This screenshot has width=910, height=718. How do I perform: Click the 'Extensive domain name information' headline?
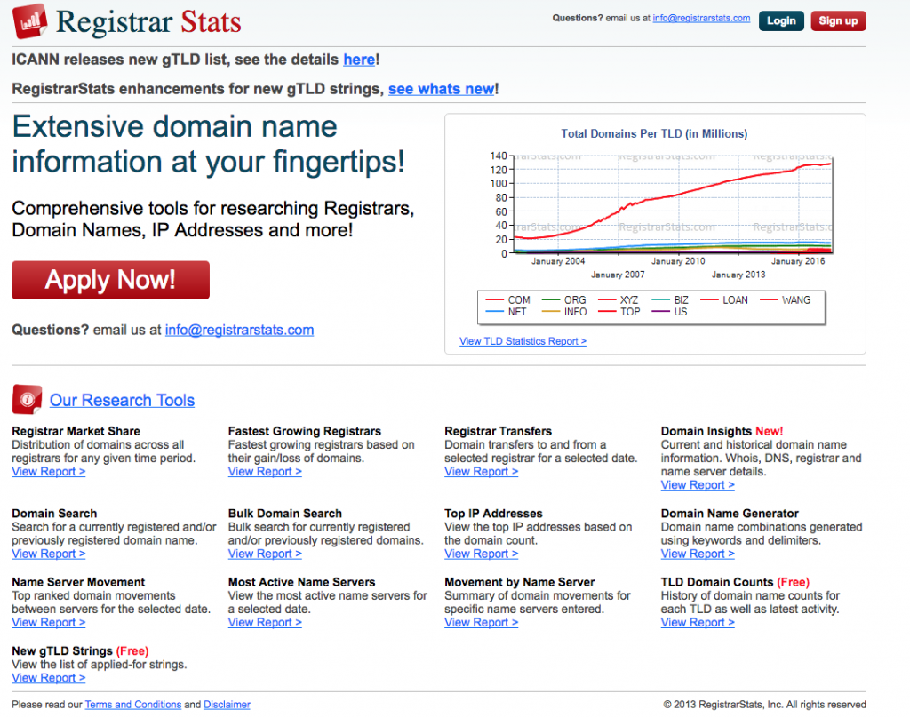(x=208, y=144)
